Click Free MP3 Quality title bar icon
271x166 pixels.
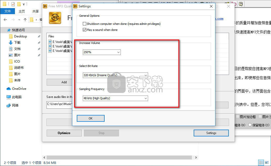45,6
